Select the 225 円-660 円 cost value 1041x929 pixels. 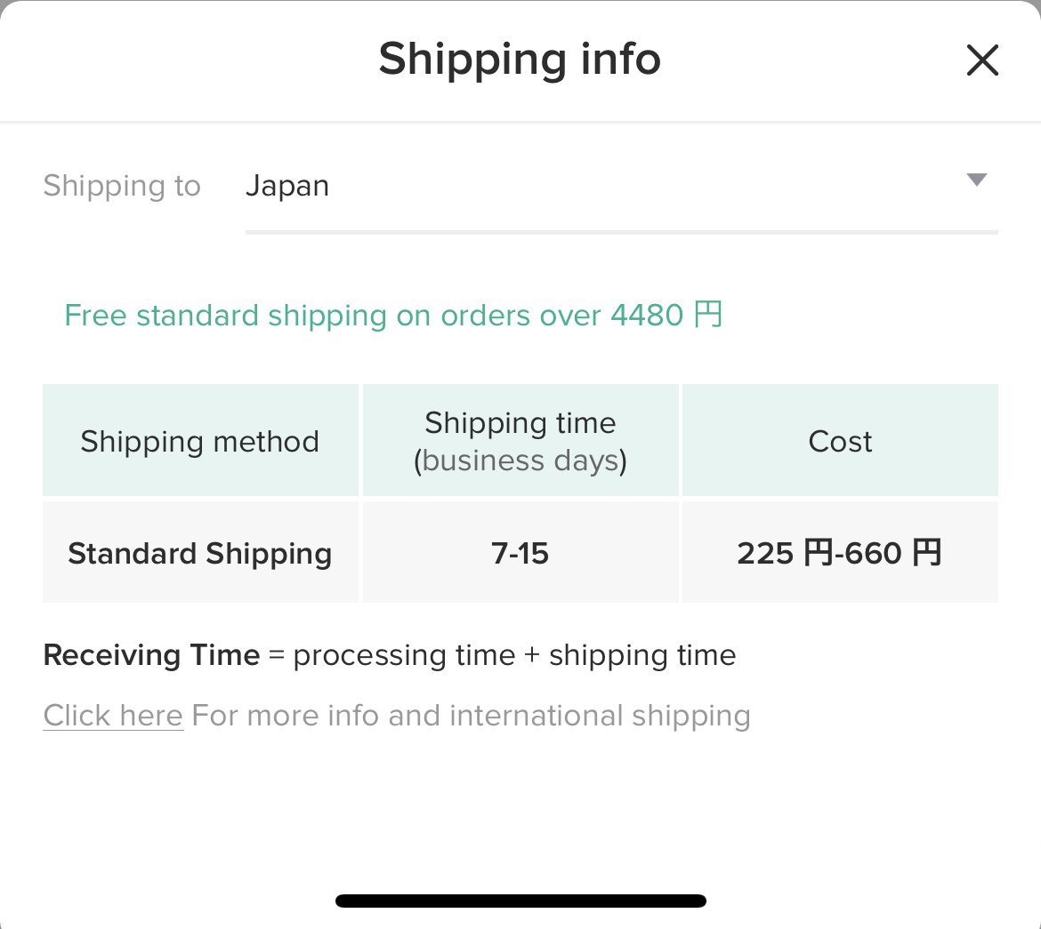click(x=839, y=552)
